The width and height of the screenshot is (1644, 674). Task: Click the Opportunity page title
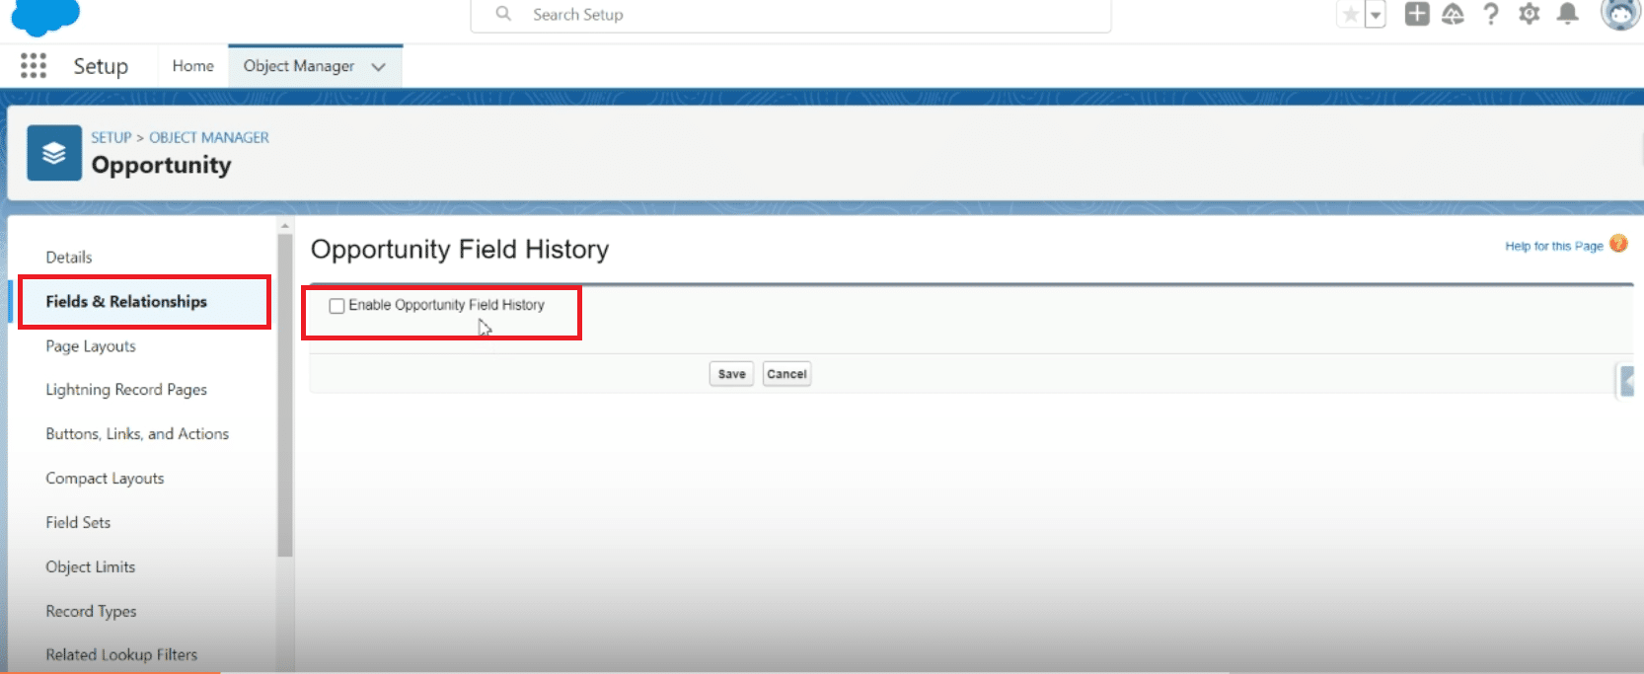pyautogui.click(x=161, y=165)
